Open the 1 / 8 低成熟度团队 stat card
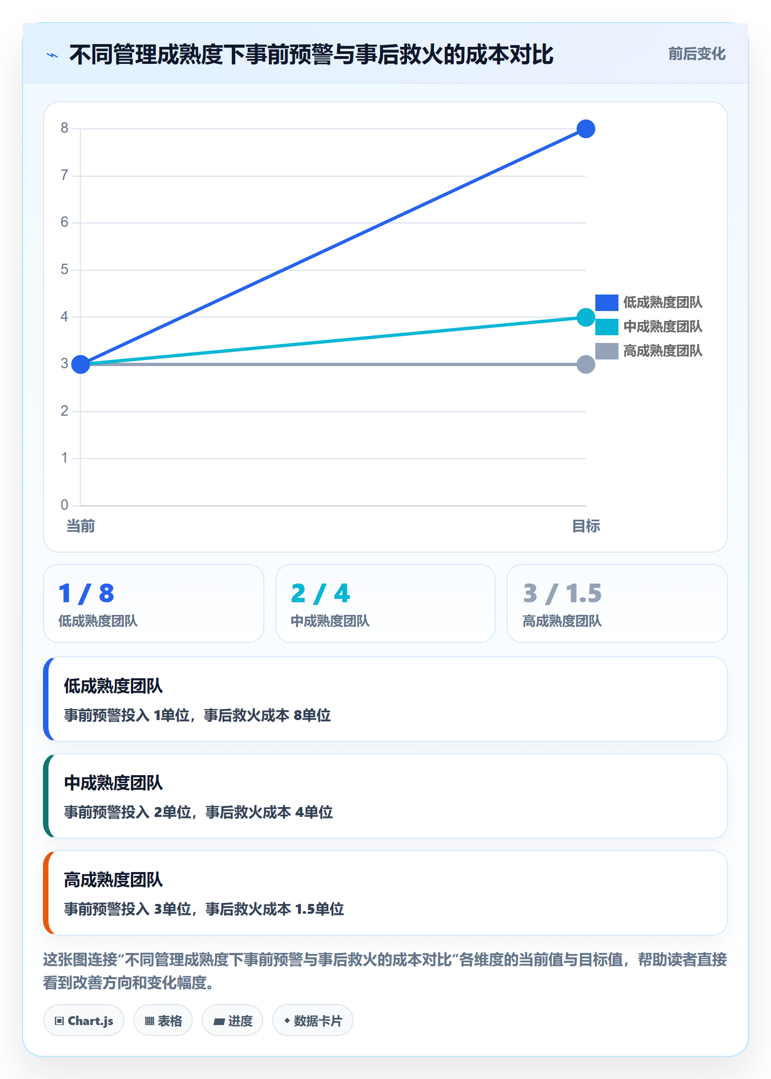Screen dimensions: 771x1079 pyautogui.click(x=154, y=603)
